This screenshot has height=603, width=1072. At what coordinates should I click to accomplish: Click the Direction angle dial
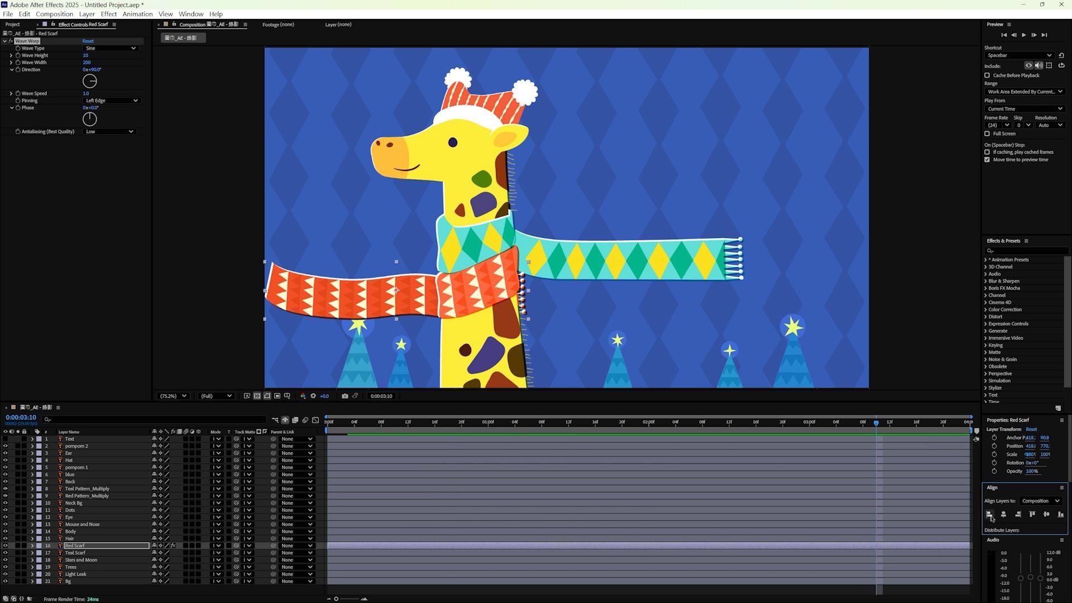pyautogui.click(x=89, y=81)
